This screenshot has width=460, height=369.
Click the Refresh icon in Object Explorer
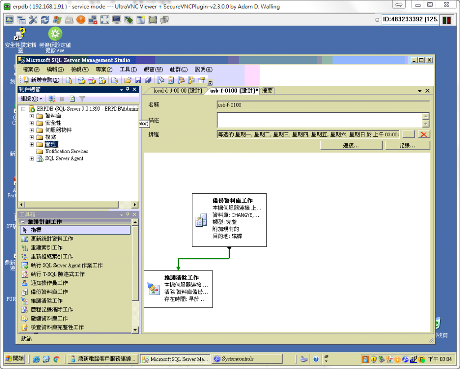click(x=72, y=98)
